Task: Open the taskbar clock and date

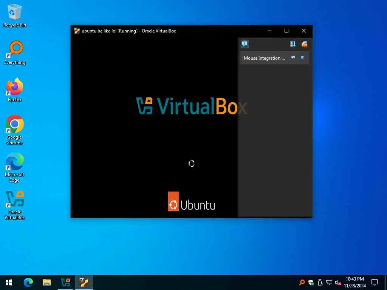Action: 354,282
